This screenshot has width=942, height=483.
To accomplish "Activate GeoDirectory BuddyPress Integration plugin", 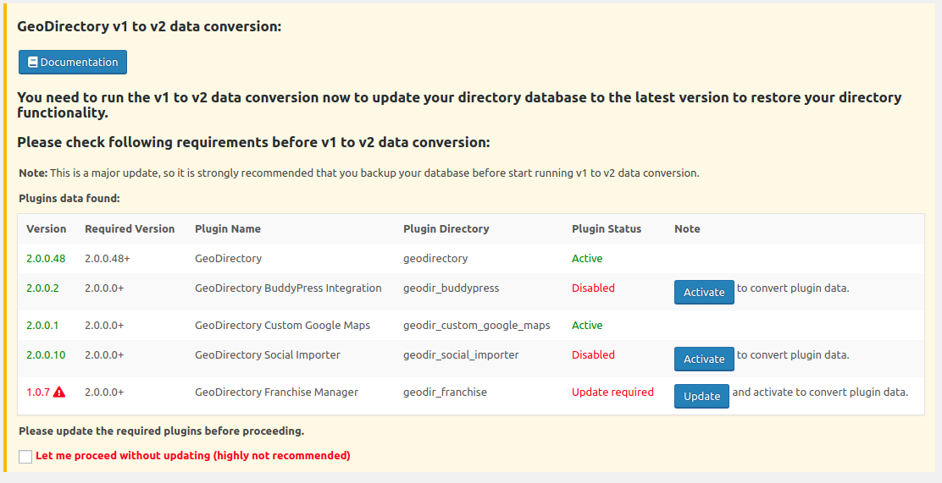I will tap(704, 292).
